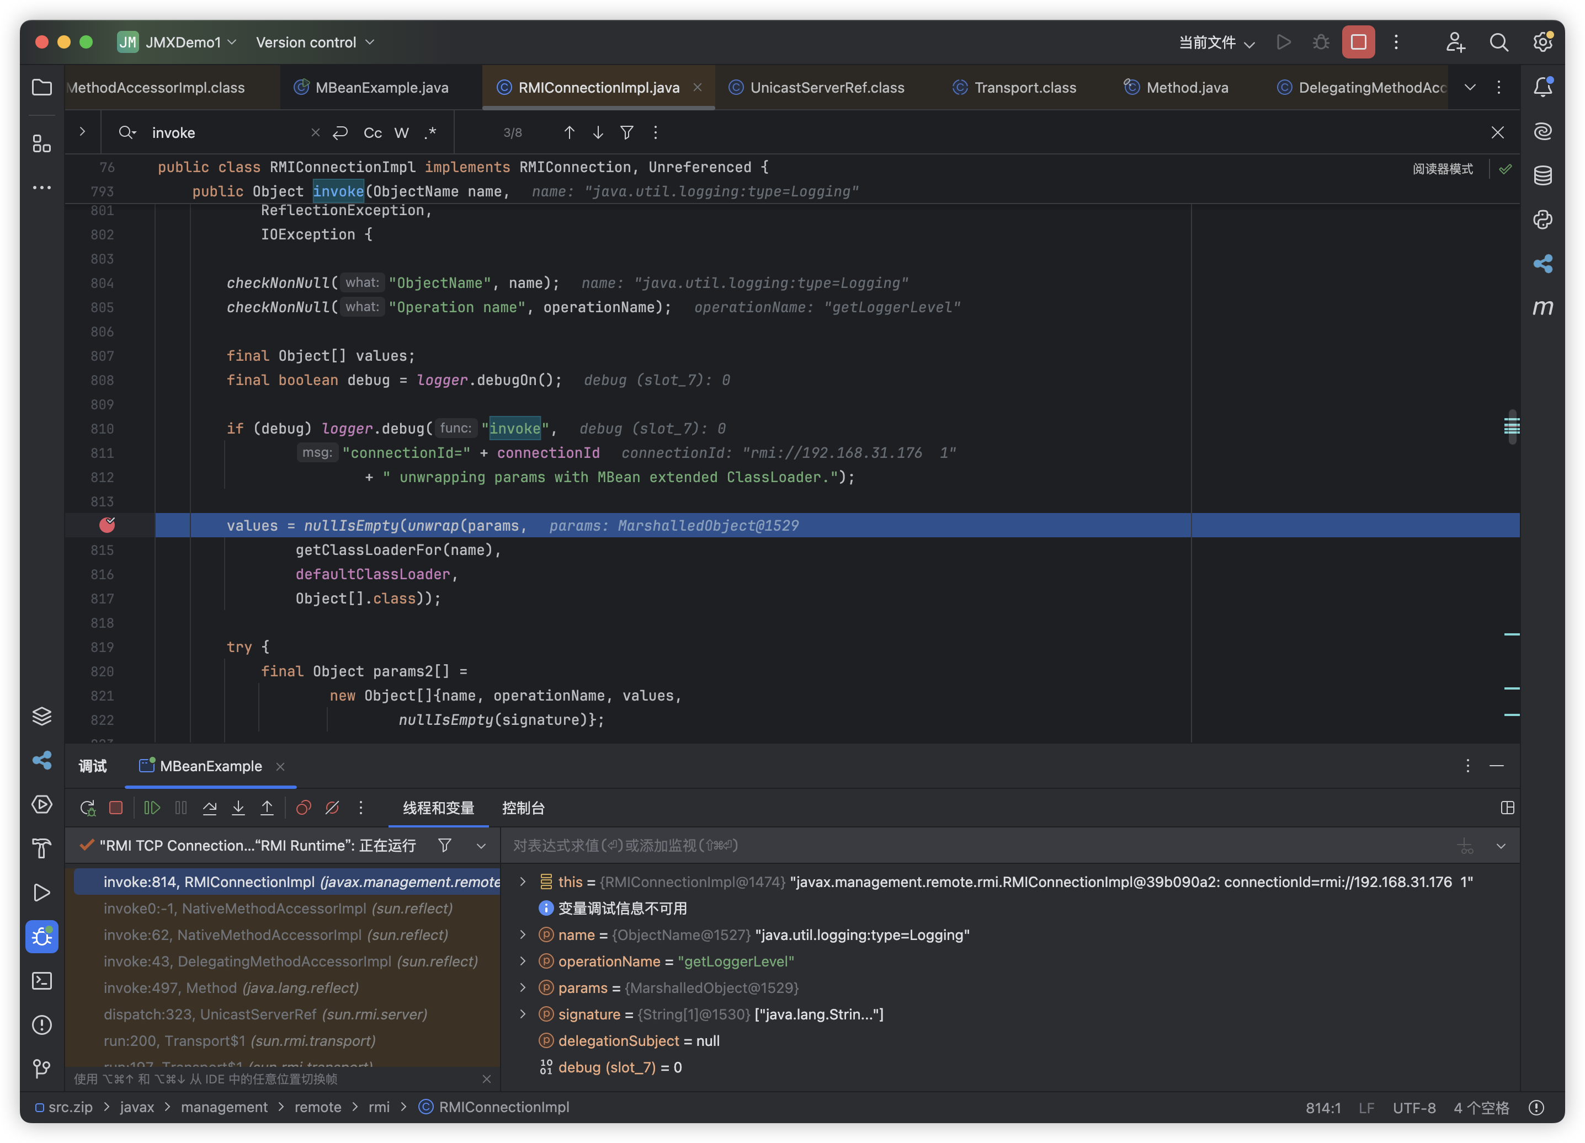Toggle Regex option in search bar

(x=430, y=133)
